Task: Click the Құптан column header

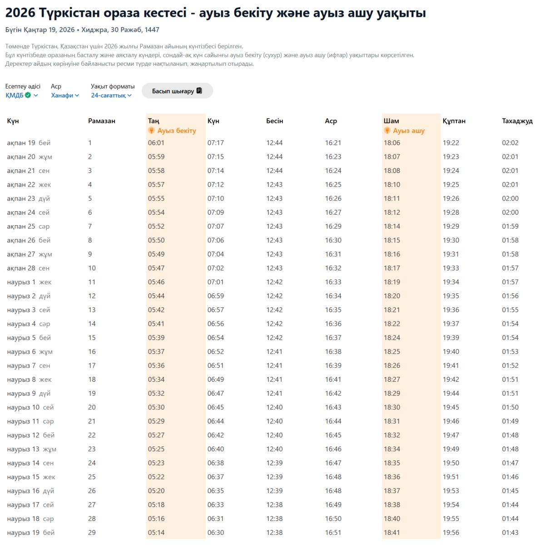Action: coord(454,121)
